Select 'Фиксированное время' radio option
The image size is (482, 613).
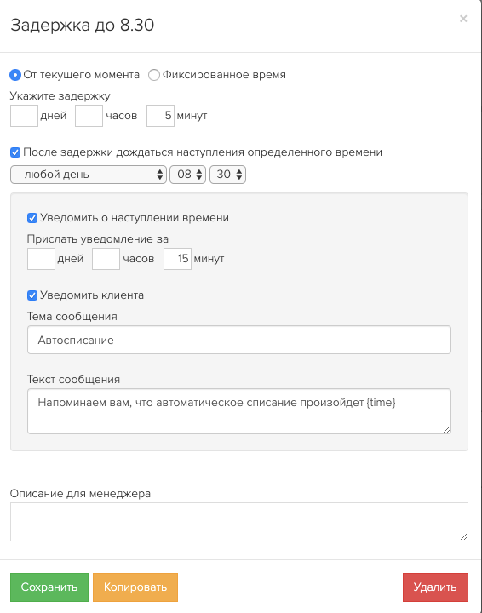tap(154, 75)
